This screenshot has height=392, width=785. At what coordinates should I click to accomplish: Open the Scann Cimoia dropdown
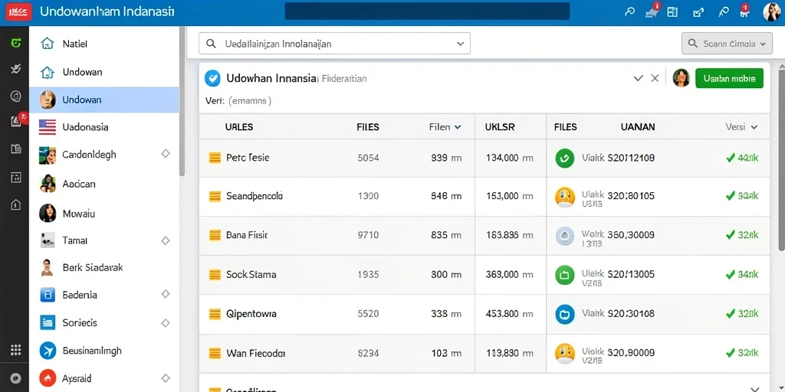coord(727,44)
